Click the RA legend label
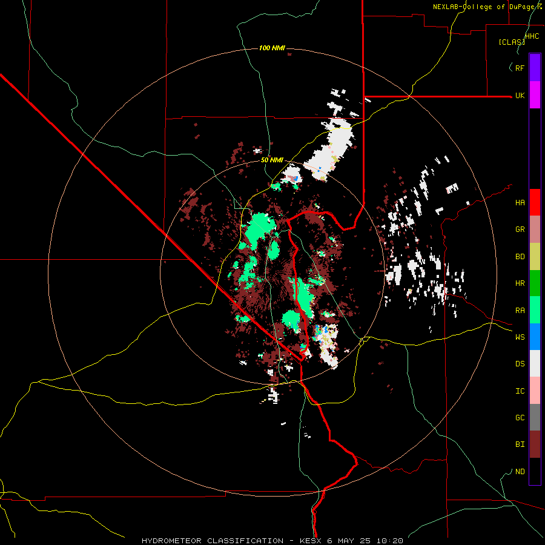The height and width of the screenshot is (545, 545). pos(520,311)
